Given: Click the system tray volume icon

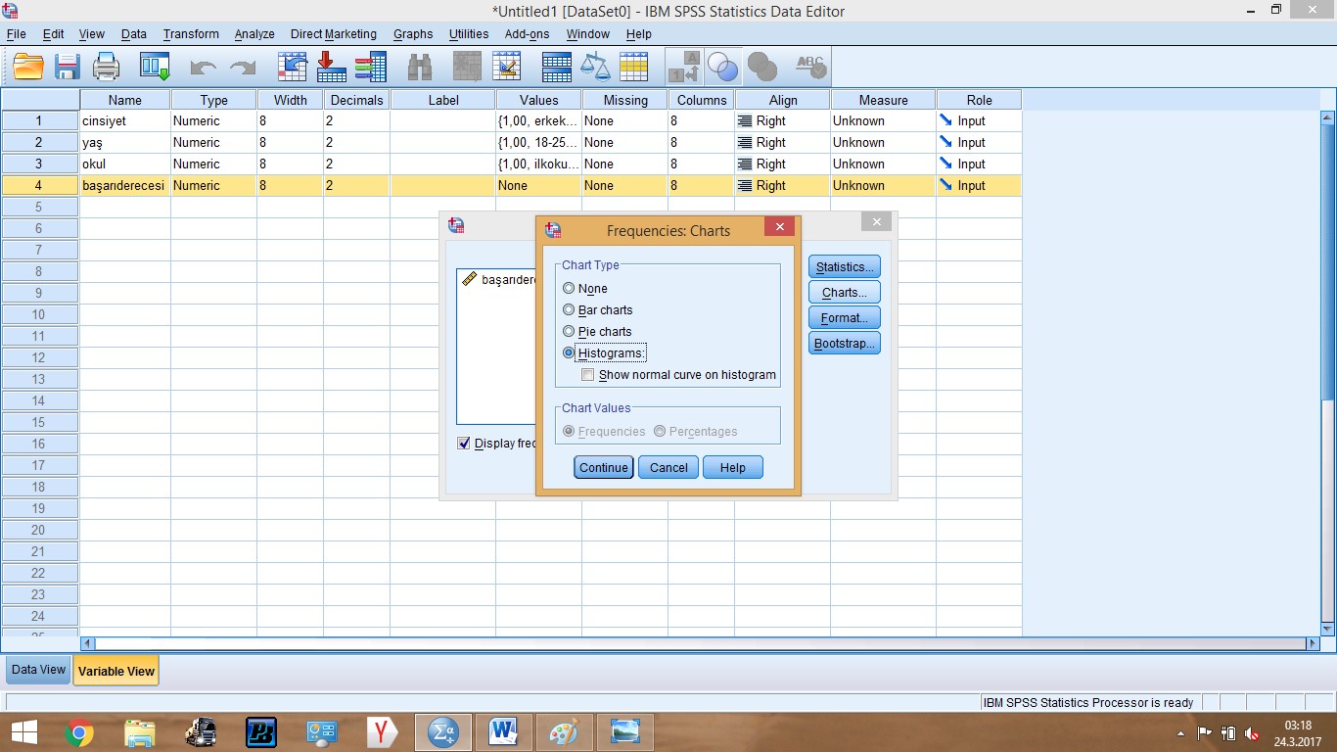Looking at the screenshot, I should tap(1252, 733).
